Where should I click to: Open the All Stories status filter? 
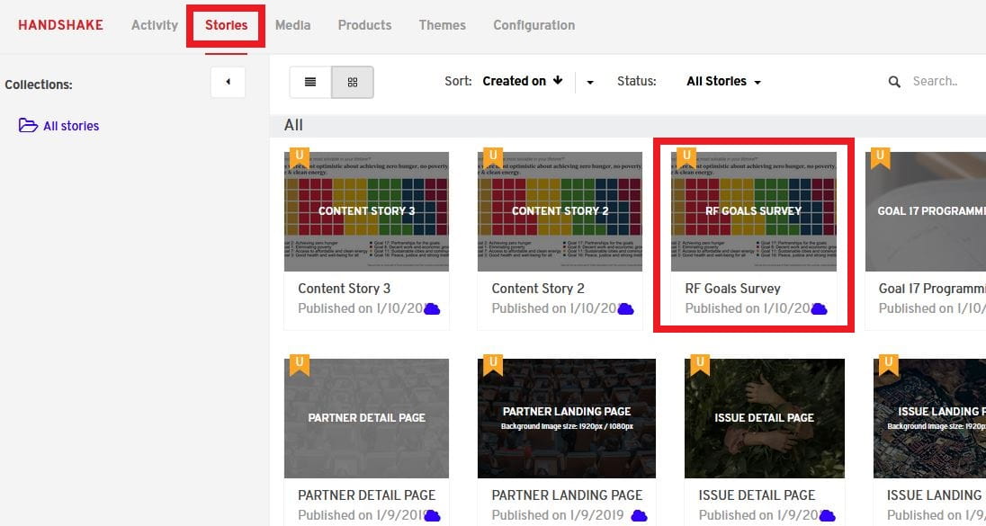(723, 81)
